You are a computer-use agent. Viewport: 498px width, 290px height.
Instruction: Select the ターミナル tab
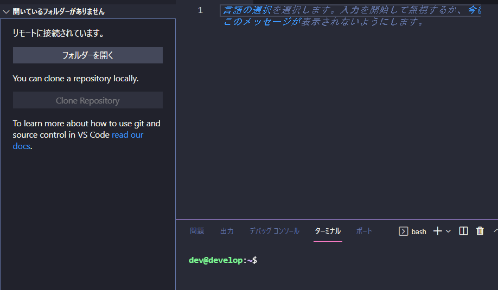point(328,231)
